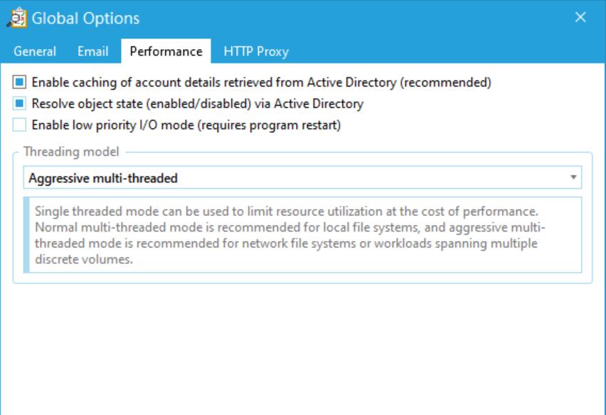The width and height of the screenshot is (606, 415).
Task: Uncheck the Active Directory account caching checkbox
Action: tap(19, 82)
